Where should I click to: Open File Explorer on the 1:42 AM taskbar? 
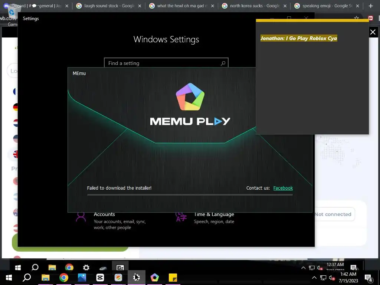pos(45,278)
